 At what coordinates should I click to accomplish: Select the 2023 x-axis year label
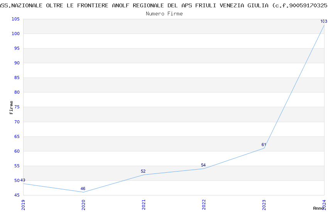(264, 205)
